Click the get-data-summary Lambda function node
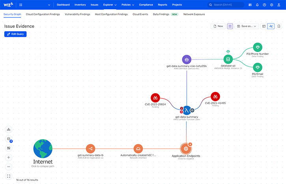286x184 pixels. coord(187,110)
